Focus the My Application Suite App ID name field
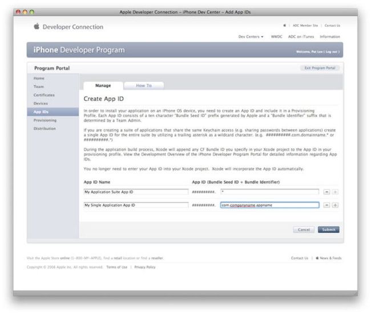The image size is (371, 314). pos(136,192)
